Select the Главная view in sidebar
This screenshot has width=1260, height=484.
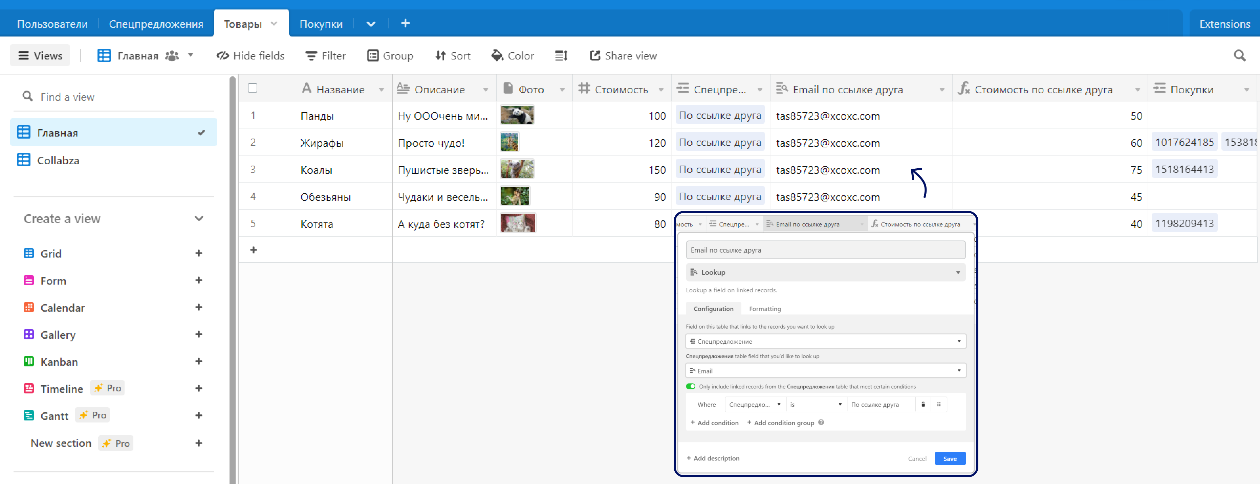(x=113, y=132)
